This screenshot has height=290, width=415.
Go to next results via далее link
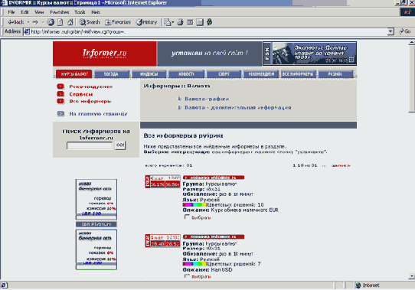[341, 165]
